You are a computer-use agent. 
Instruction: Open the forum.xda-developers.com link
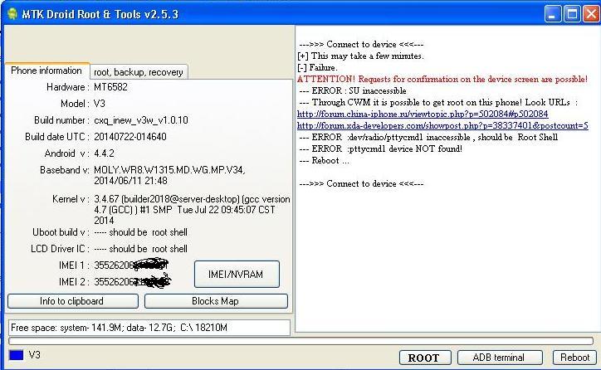pyautogui.click(x=442, y=125)
